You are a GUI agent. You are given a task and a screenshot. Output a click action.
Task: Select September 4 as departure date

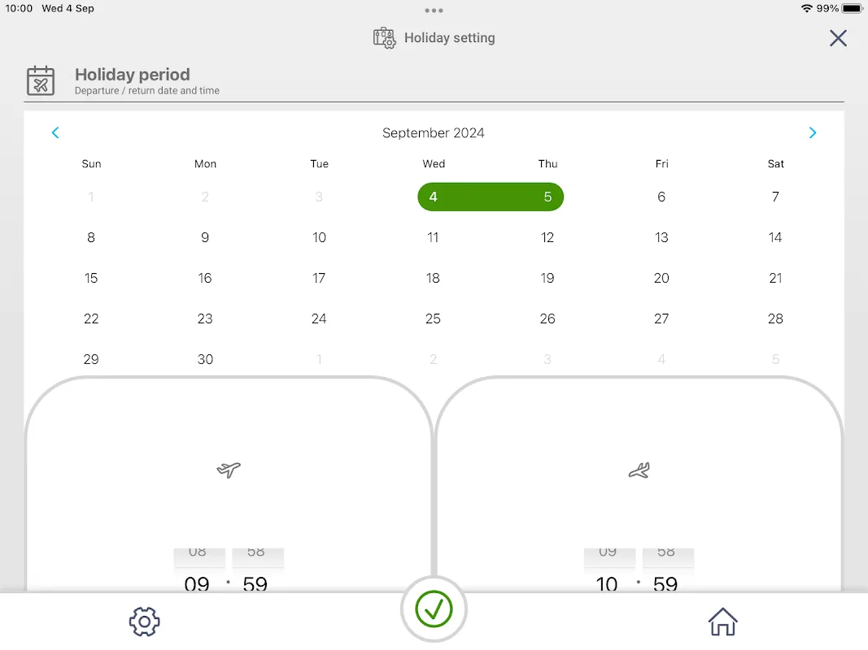[433, 197]
